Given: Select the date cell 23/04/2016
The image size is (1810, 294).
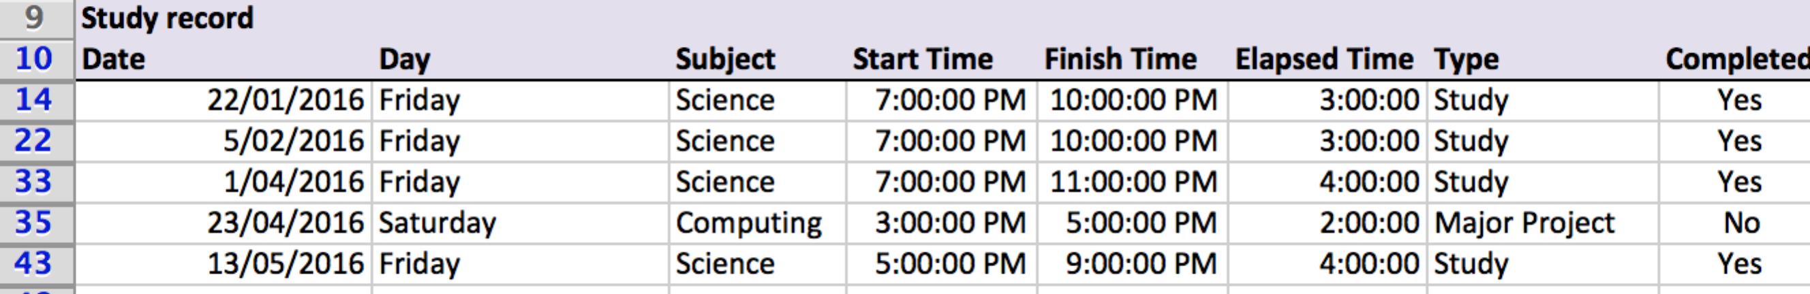Looking at the screenshot, I should point(285,223).
